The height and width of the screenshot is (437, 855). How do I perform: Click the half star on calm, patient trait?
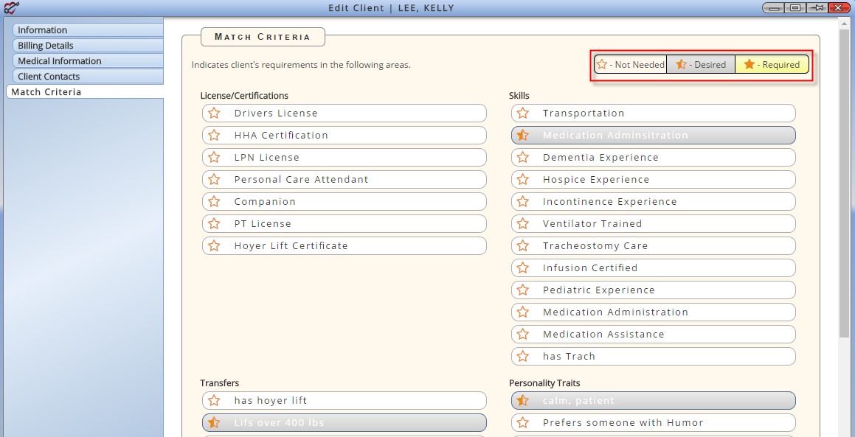tap(523, 400)
